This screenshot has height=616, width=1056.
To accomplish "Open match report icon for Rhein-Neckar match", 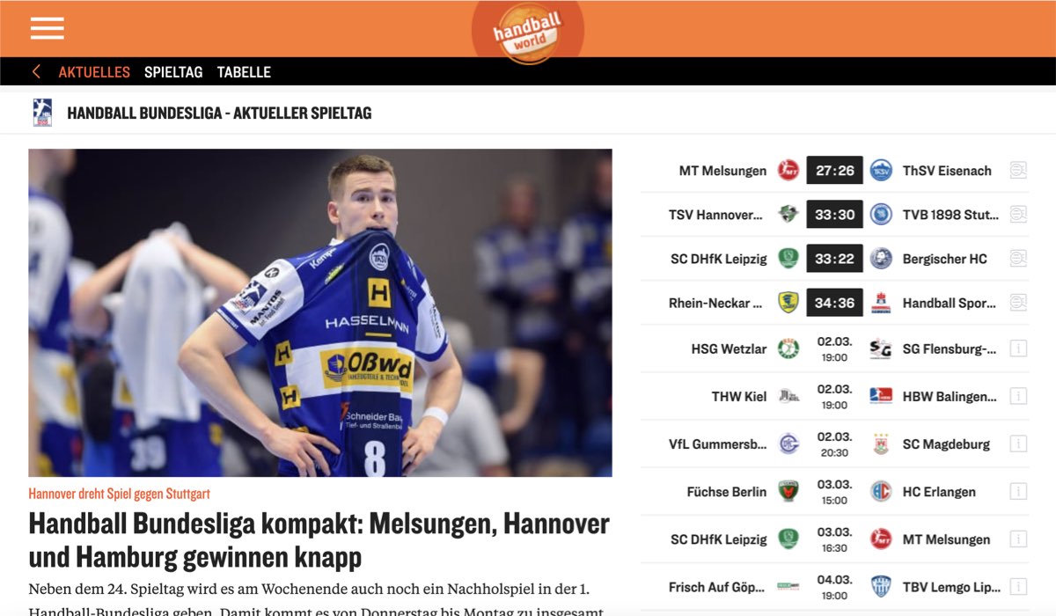I will point(1018,303).
